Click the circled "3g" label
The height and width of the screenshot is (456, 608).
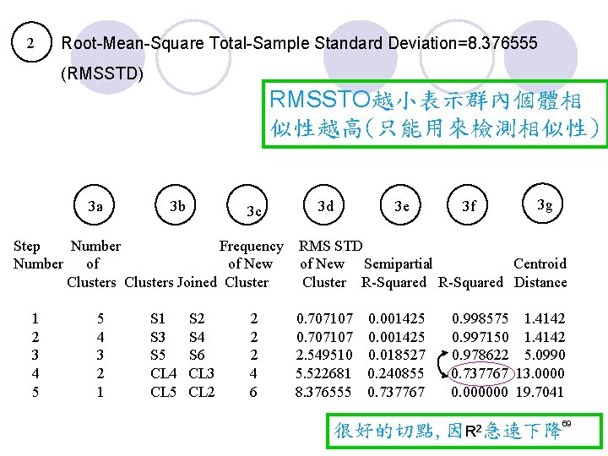click(542, 204)
